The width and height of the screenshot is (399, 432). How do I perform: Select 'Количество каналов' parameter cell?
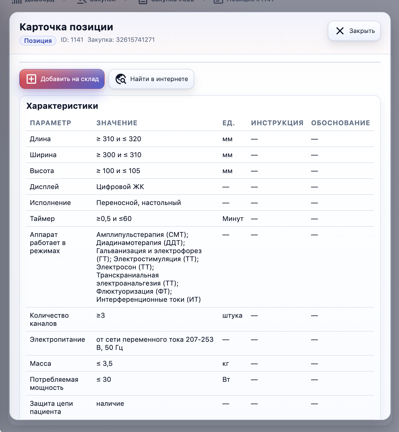[x=49, y=319]
